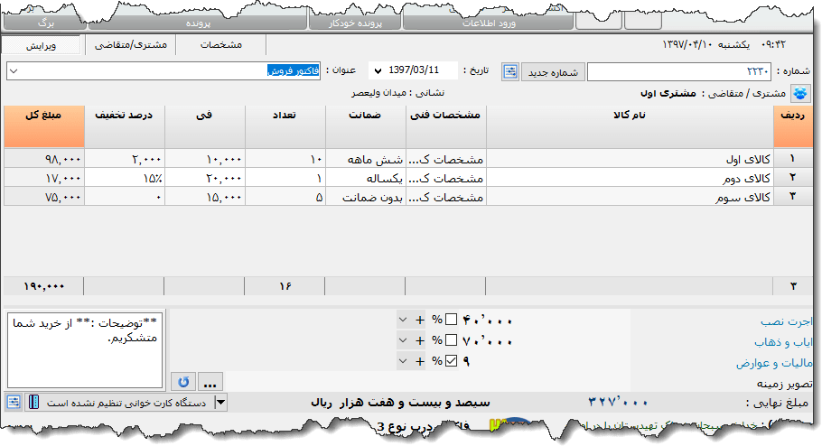
Task: Click the تصویر زمینه label
Action: pos(785,384)
